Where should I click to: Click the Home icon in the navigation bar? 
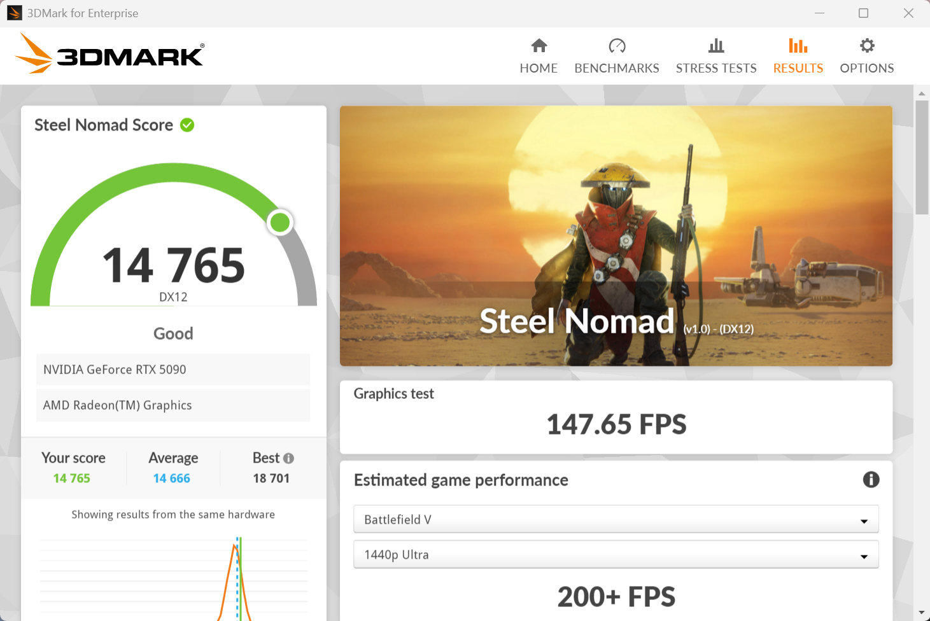pos(539,45)
